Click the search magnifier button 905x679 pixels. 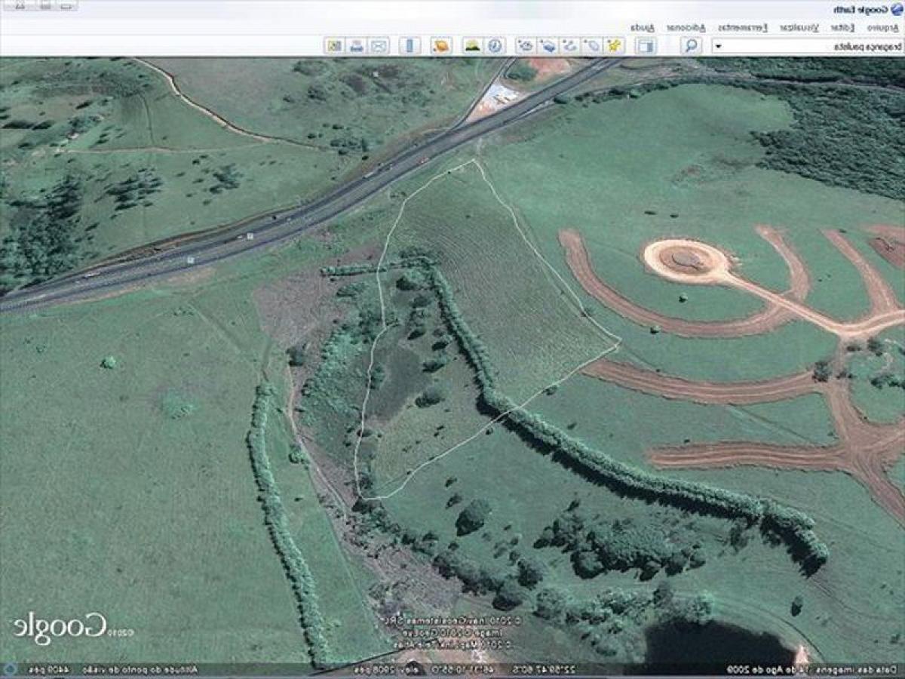point(690,44)
